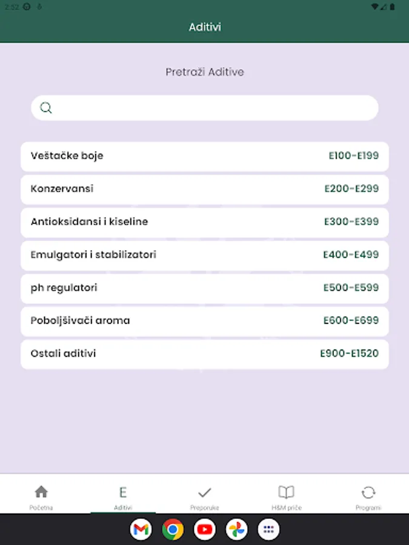The image size is (409, 545).
Task: Open Antioksidansi i kiseline list
Action: tap(205, 222)
